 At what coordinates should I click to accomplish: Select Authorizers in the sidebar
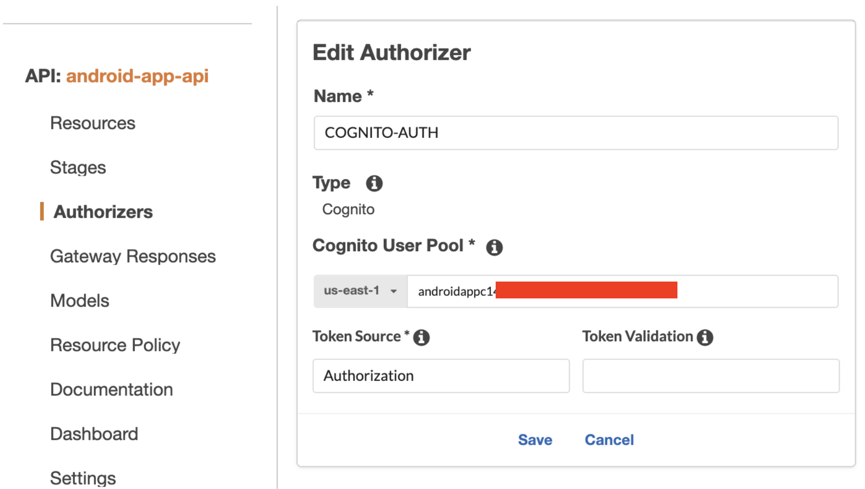tap(103, 212)
